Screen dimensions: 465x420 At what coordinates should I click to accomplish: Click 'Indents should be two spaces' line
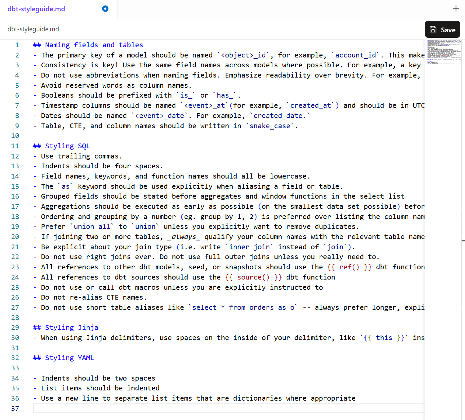tap(94, 378)
